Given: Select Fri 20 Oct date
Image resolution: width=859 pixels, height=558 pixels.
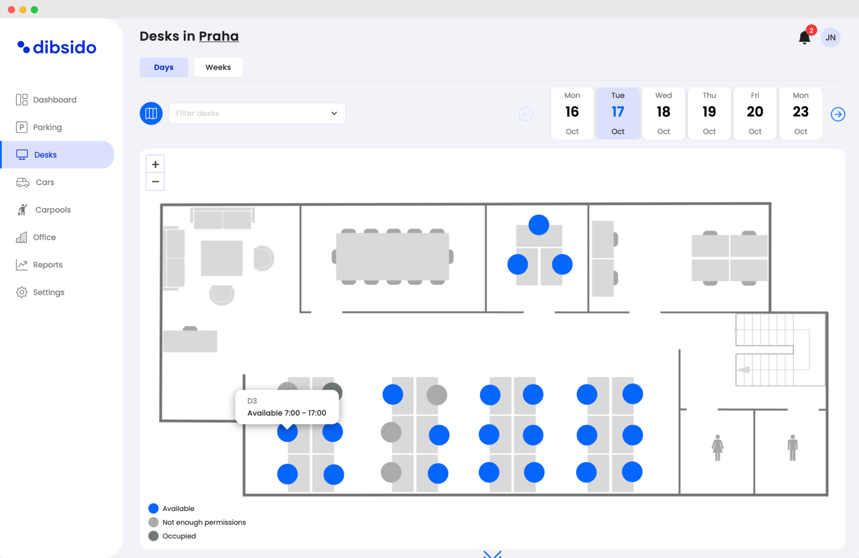Looking at the screenshot, I should click(755, 113).
